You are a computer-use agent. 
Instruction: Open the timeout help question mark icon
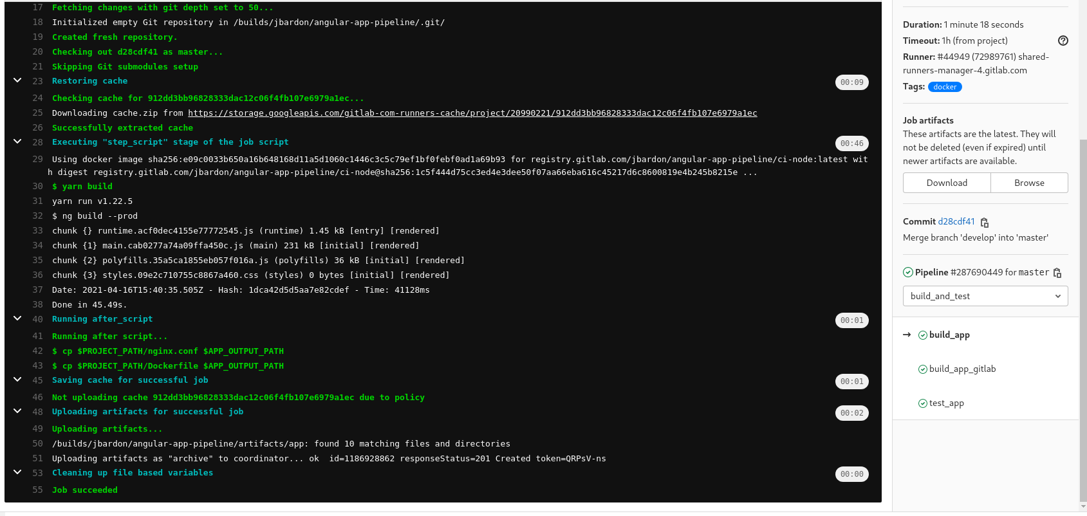[x=1063, y=41]
